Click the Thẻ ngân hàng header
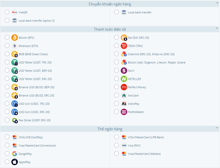The width and height of the screenshot is (220, 168). pos(110,129)
